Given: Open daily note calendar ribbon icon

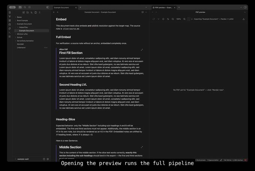Looking at the screenshot, I should (10, 24).
